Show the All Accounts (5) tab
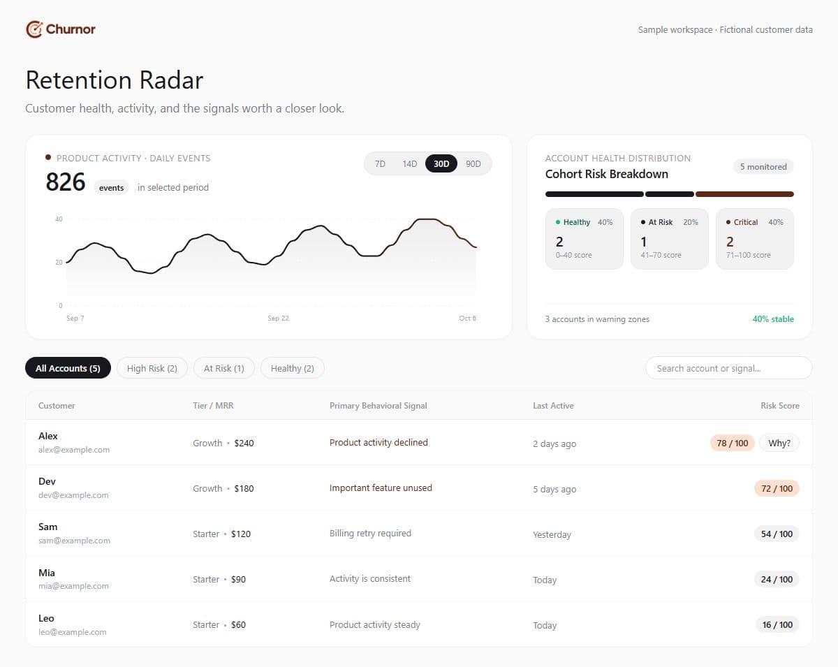The width and height of the screenshot is (838, 667). tap(68, 368)
